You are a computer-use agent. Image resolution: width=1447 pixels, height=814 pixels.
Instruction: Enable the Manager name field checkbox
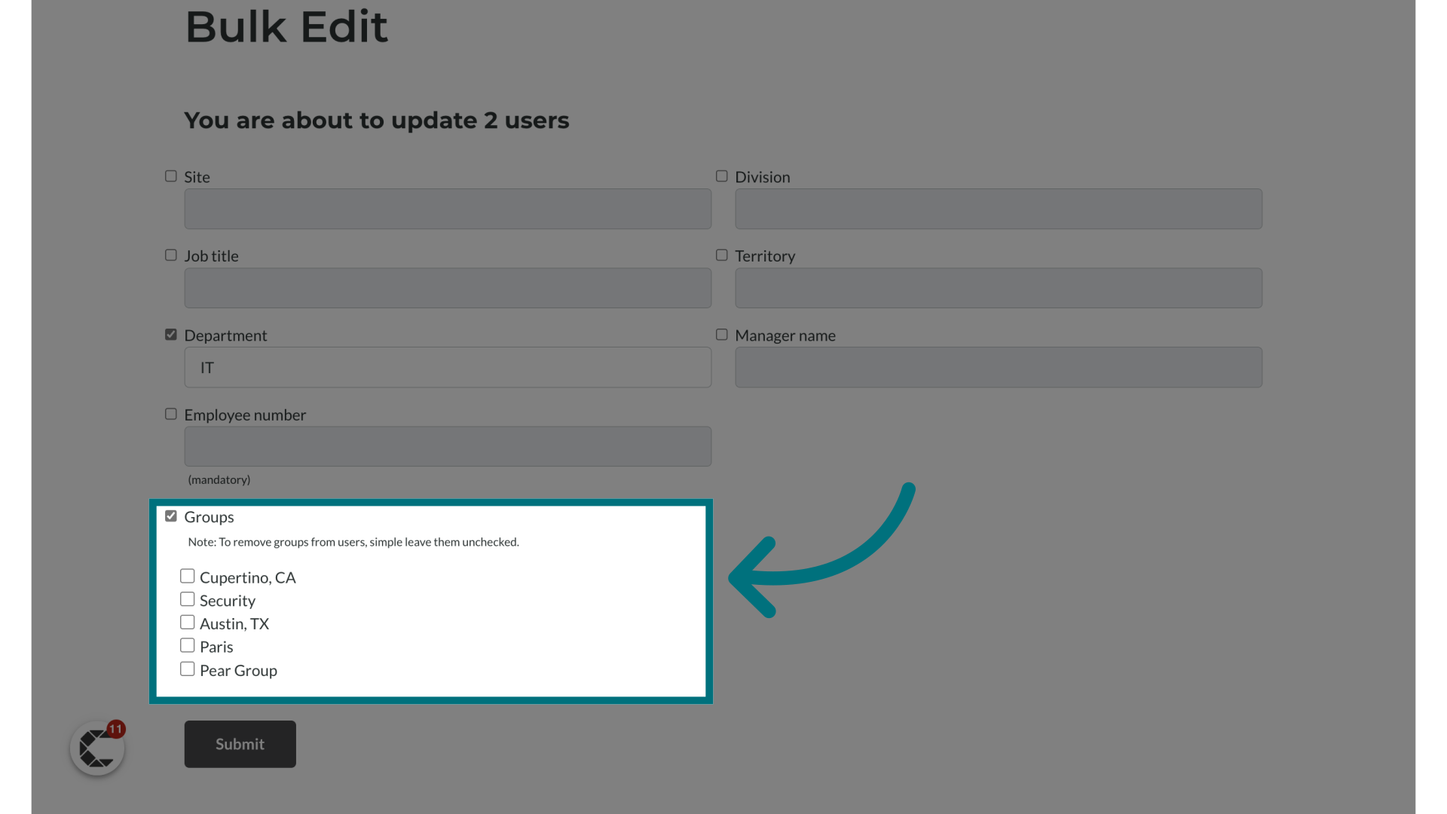[x=721, y=334]
